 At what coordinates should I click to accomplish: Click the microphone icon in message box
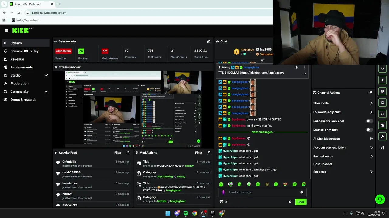[x=223, y=192]
